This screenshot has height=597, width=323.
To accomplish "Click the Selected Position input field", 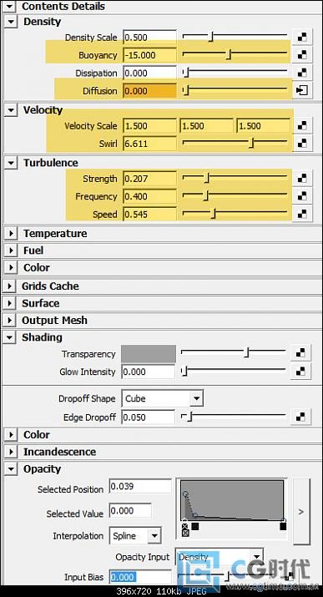I will [x=140, y=487].
